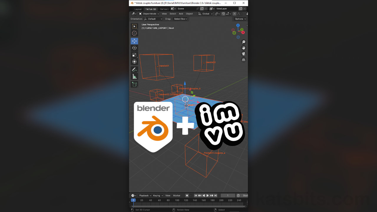Open the timeline editor type dropdown
Image resolution: width=377 pixels, height=212 pixels.
coord(134,196)
